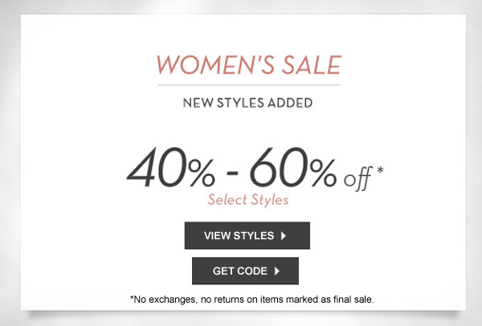Screen dimensions: 482x326
Task: Click the divider line under WOMEN'S SALE
Action: [247, 84]
